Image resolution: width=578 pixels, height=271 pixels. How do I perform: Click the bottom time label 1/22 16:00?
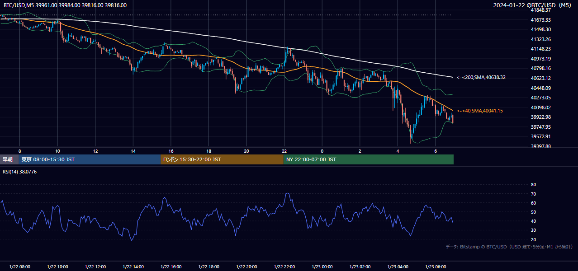coord(171,267)
